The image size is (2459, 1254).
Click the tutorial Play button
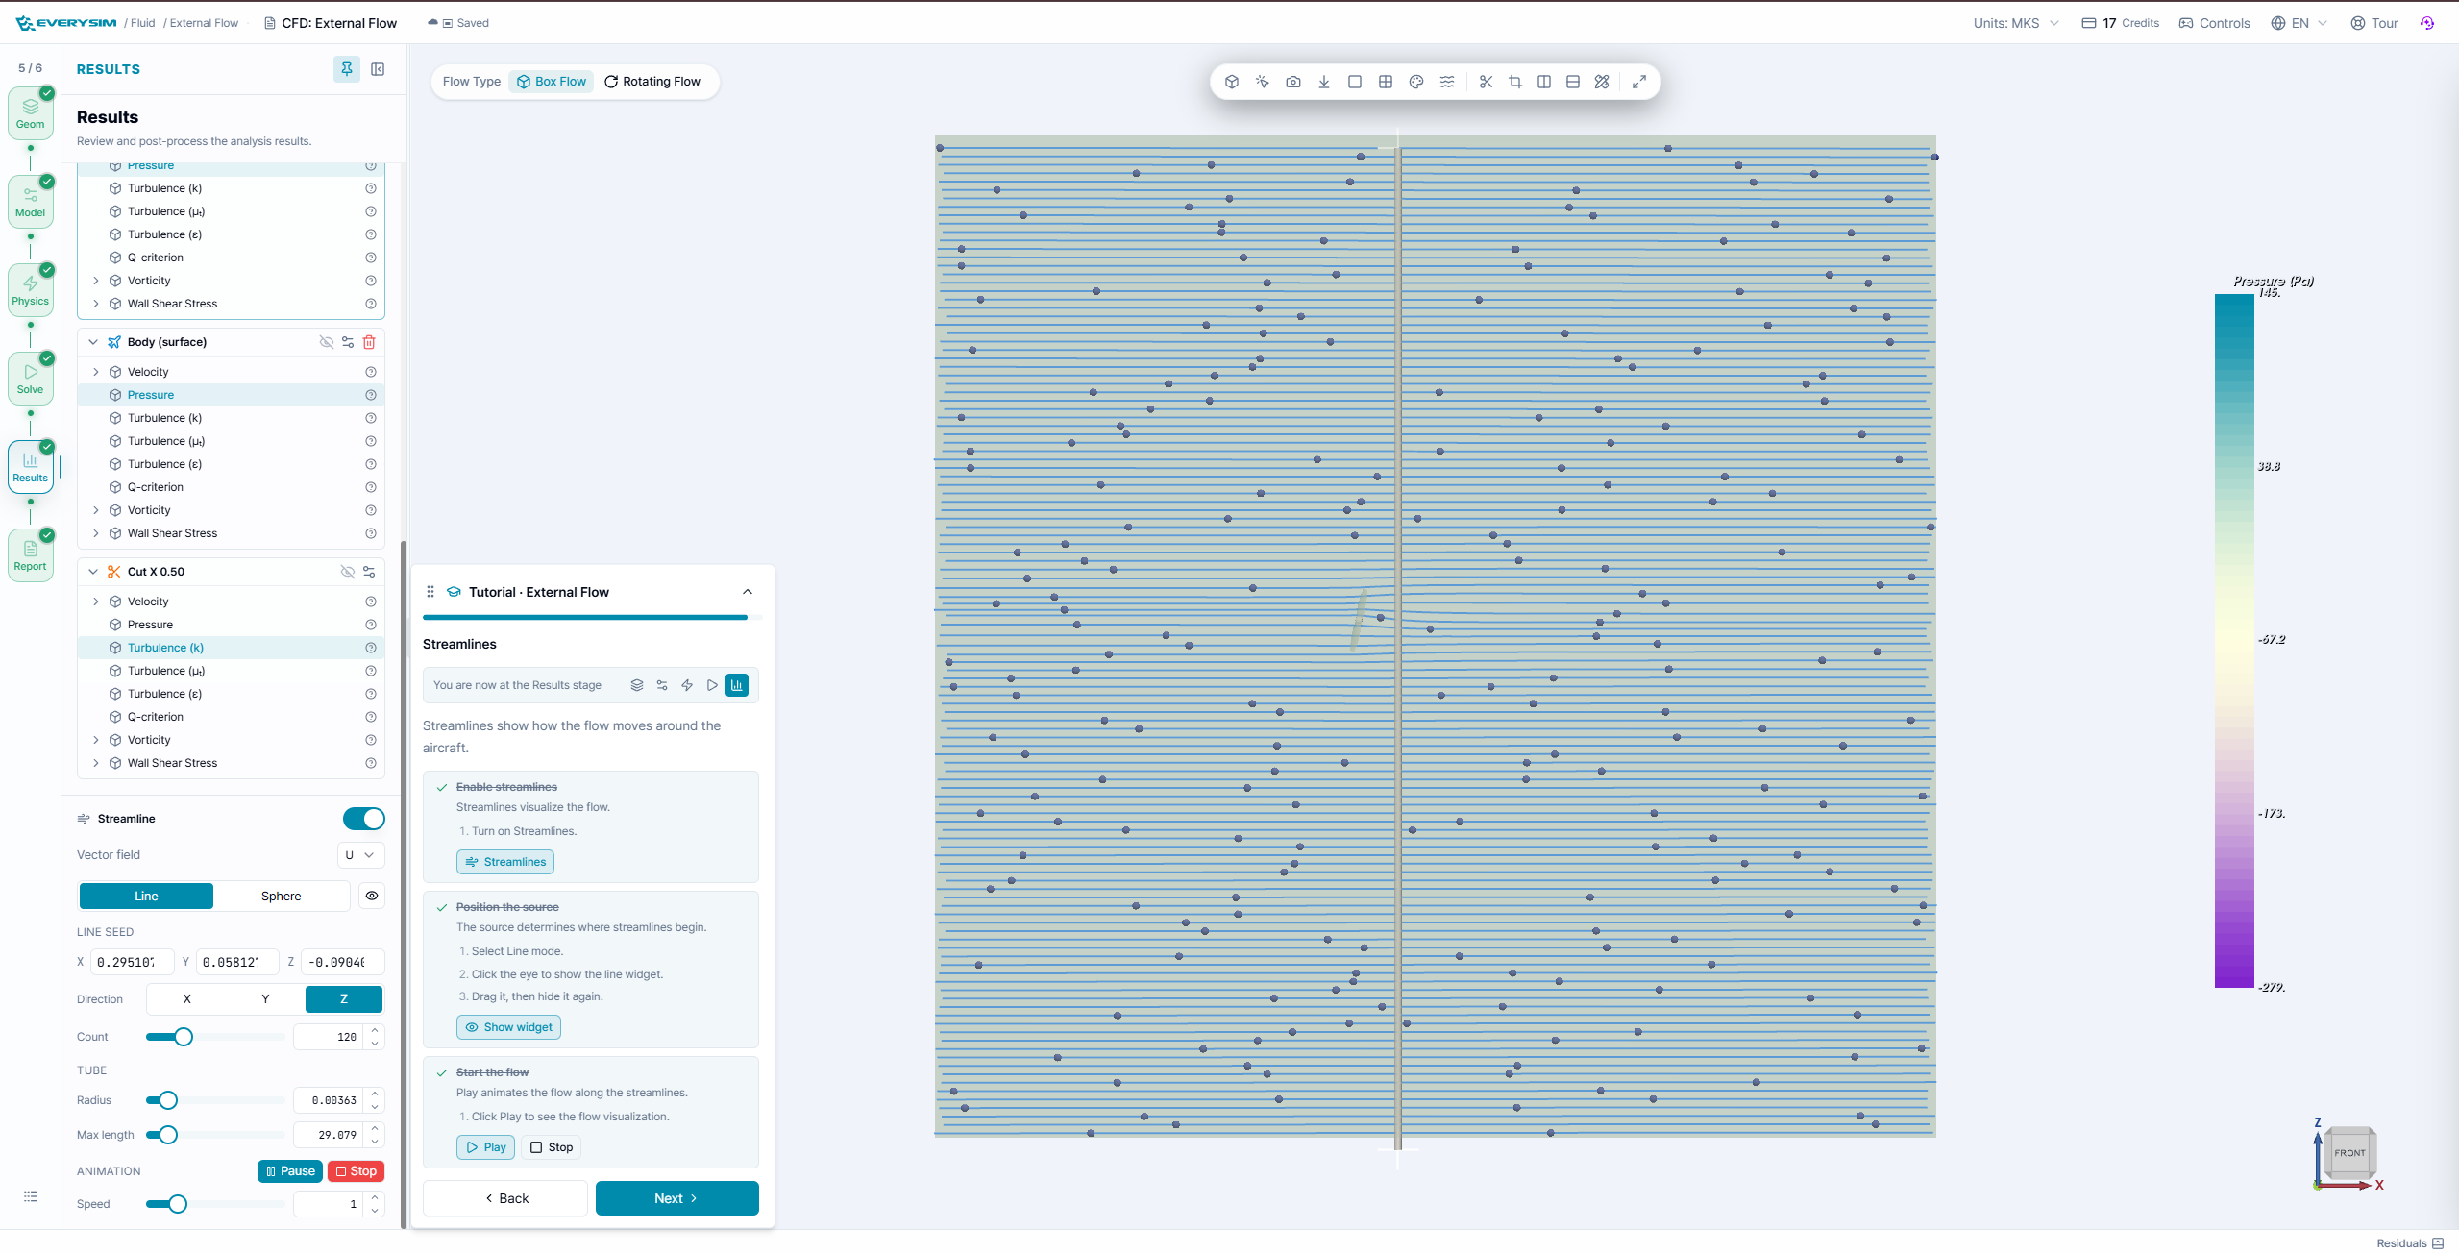point(486,1147)
